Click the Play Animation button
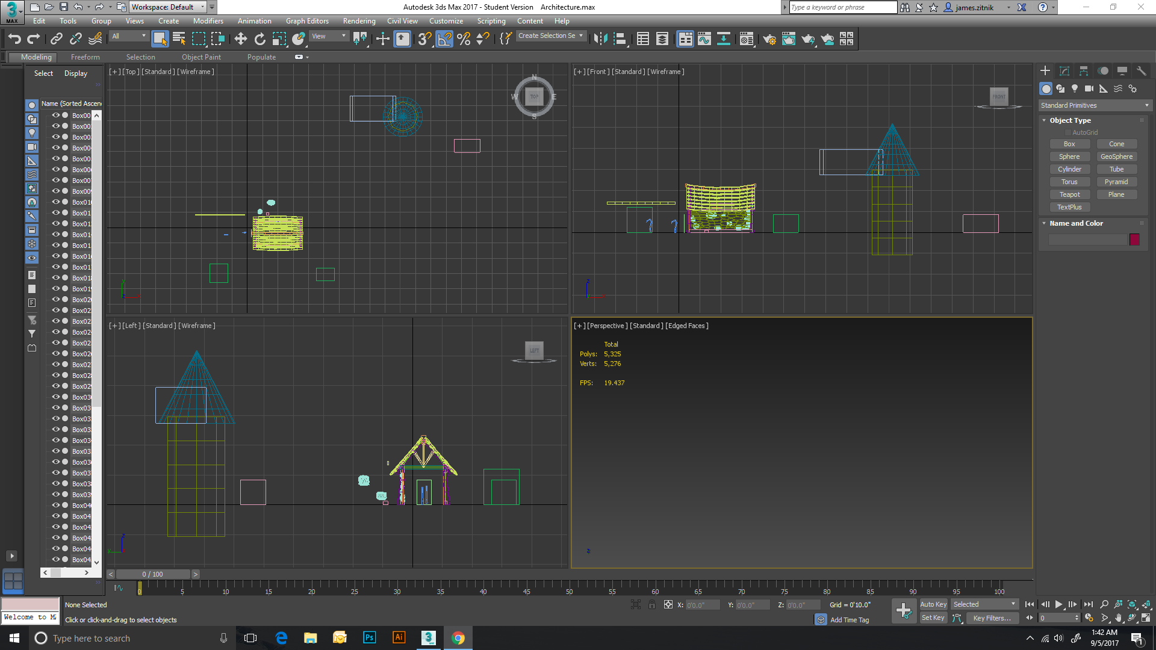1156x650 pixels. click(1058, 604)
